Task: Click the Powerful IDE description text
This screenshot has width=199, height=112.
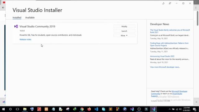Action: tap(50, 35)
